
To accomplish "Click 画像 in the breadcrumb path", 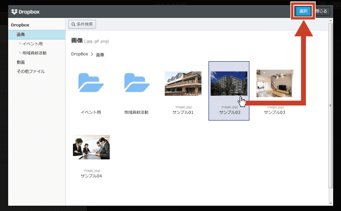I will (x=100, y=54).
